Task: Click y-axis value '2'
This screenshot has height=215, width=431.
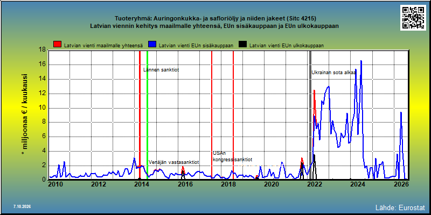Action: [44, 166]
